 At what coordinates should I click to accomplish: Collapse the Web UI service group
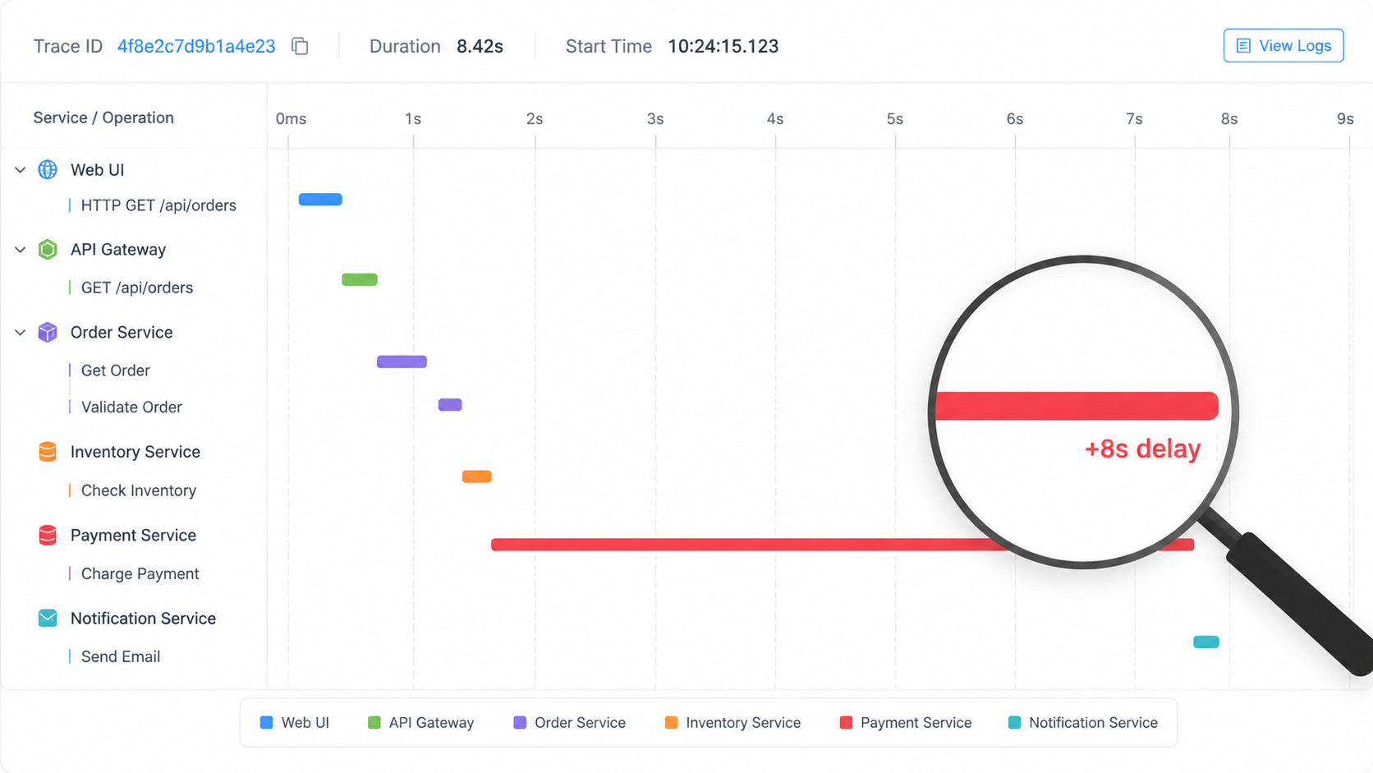point(21,170)
